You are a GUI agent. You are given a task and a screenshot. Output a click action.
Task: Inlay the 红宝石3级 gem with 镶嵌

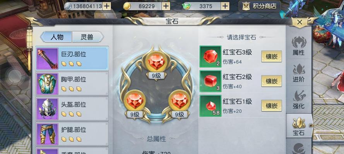[x=272, y=56]
